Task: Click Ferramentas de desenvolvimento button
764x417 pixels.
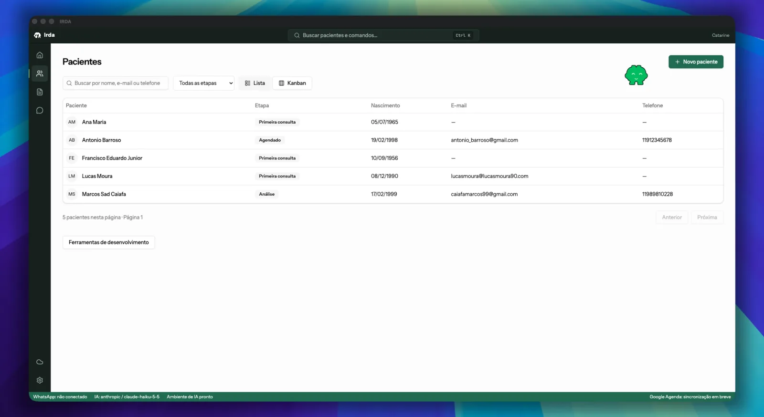Action: point(109,242)
